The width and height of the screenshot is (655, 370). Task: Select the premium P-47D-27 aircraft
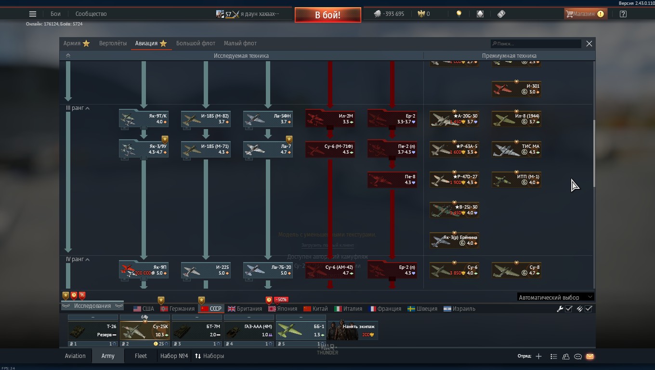click(454, 180)
